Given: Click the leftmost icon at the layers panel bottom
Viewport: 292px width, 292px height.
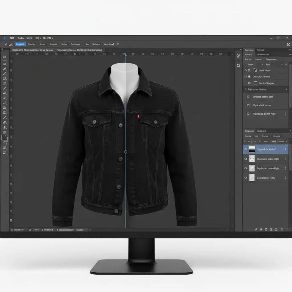Looking at the screenshot, I should (x=256, y=230).
